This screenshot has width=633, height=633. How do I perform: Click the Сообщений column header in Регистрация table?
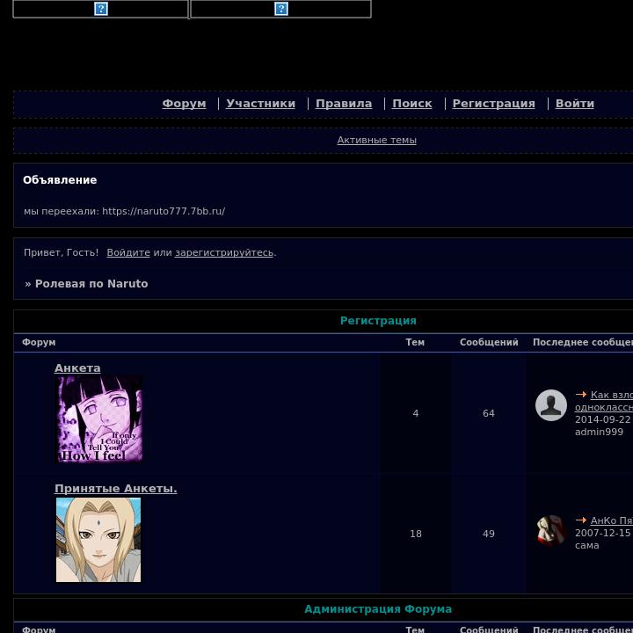(x=489, y=342)
